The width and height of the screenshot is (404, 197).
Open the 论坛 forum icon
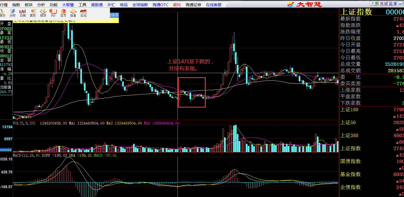click(x=83, y=13)
